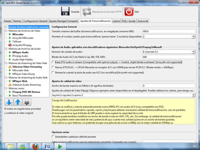
Task: Click the Salir button label
Action: point(137,12)
